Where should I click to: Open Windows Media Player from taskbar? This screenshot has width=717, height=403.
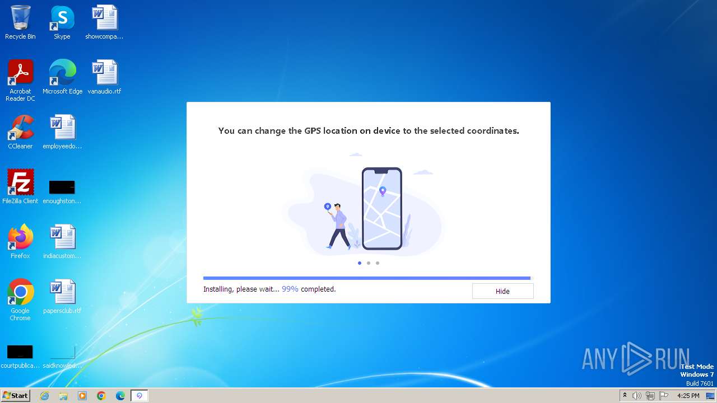pos(82,396)
